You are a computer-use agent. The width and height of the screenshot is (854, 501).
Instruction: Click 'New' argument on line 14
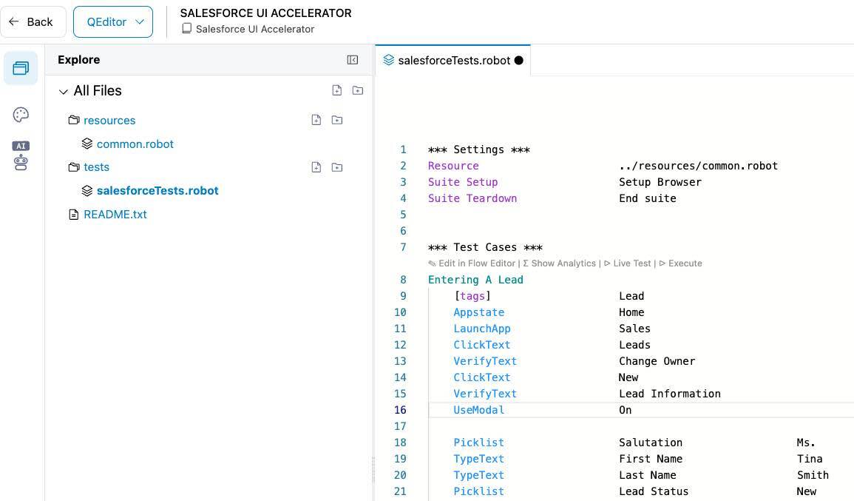(x=628, y=378)
